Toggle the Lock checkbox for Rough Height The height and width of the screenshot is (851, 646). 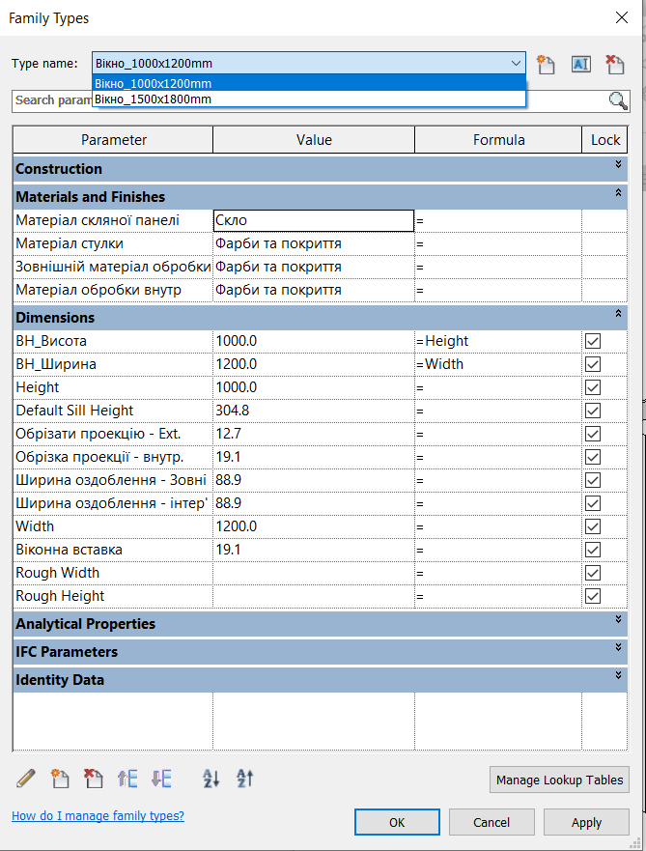tap(593, 596)
